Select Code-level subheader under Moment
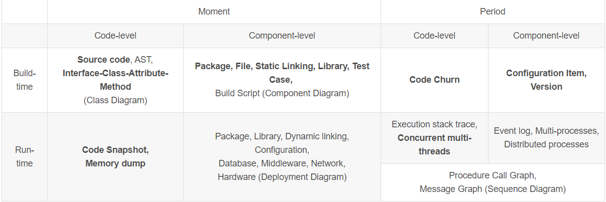 point(115,36)
